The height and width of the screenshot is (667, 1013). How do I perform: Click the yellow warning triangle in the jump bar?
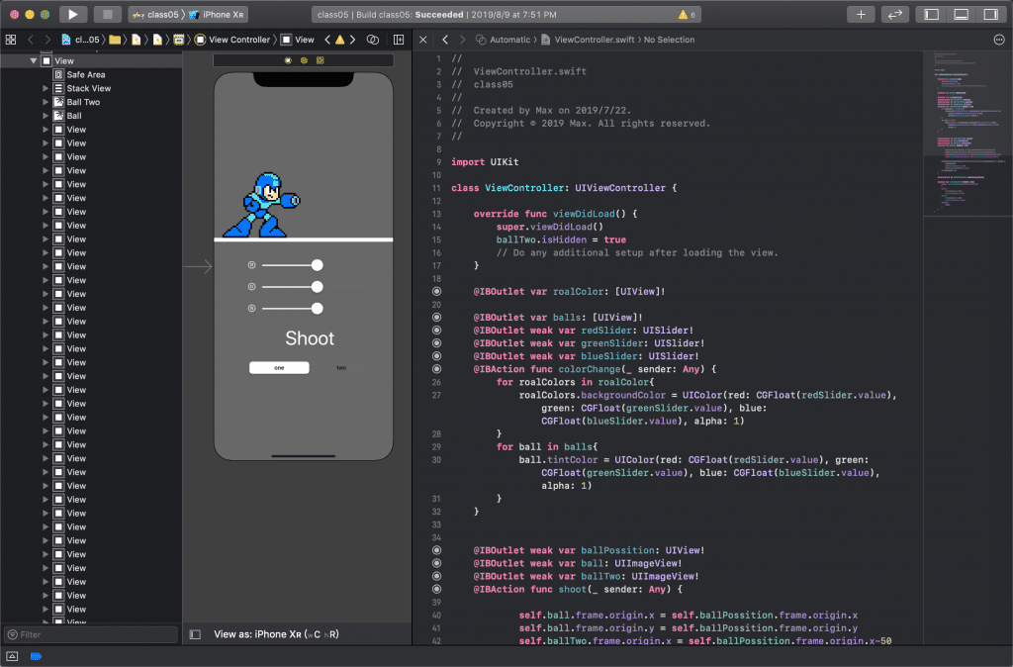340,40
